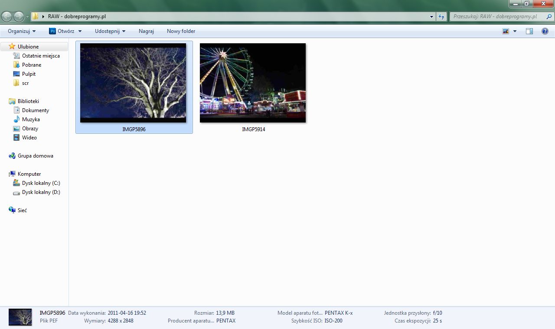Toggle the preview pane

click(529, 31)
